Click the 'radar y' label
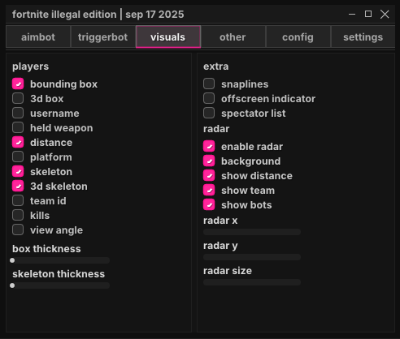 (x=220, y=246)
